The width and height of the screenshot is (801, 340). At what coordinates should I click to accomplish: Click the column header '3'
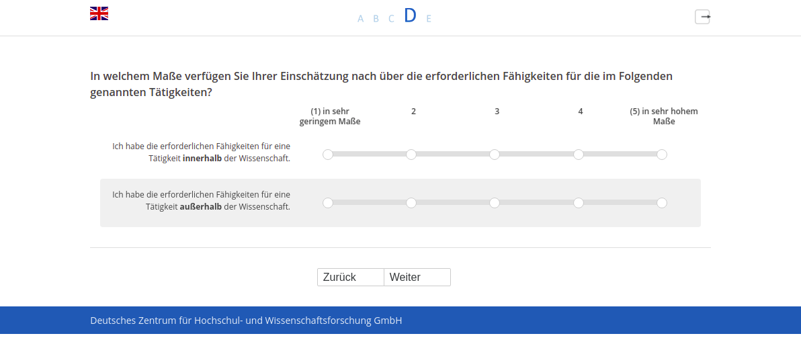click(497, 112)
